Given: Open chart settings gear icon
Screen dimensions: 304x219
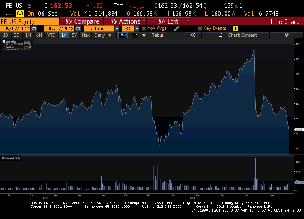Looking at the screenshot, I should point(287,35).
